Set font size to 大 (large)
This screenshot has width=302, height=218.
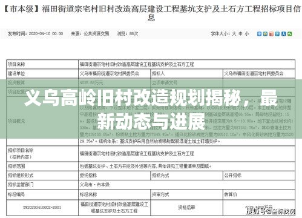(234, 33)
